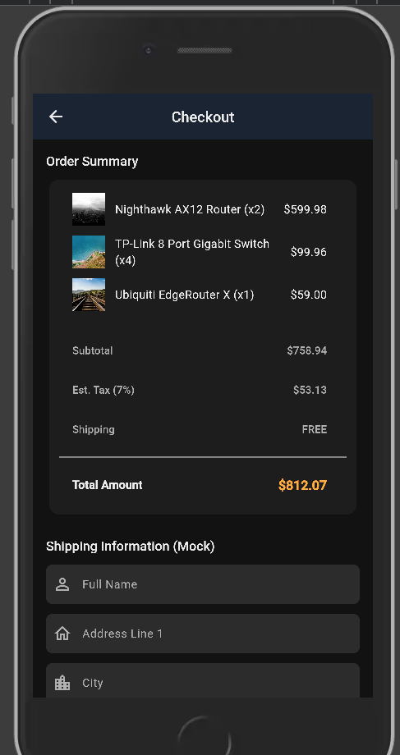The image size is (400, 755).
Task: Click the $812.07 total amount
Action: [x=302, y=485]
